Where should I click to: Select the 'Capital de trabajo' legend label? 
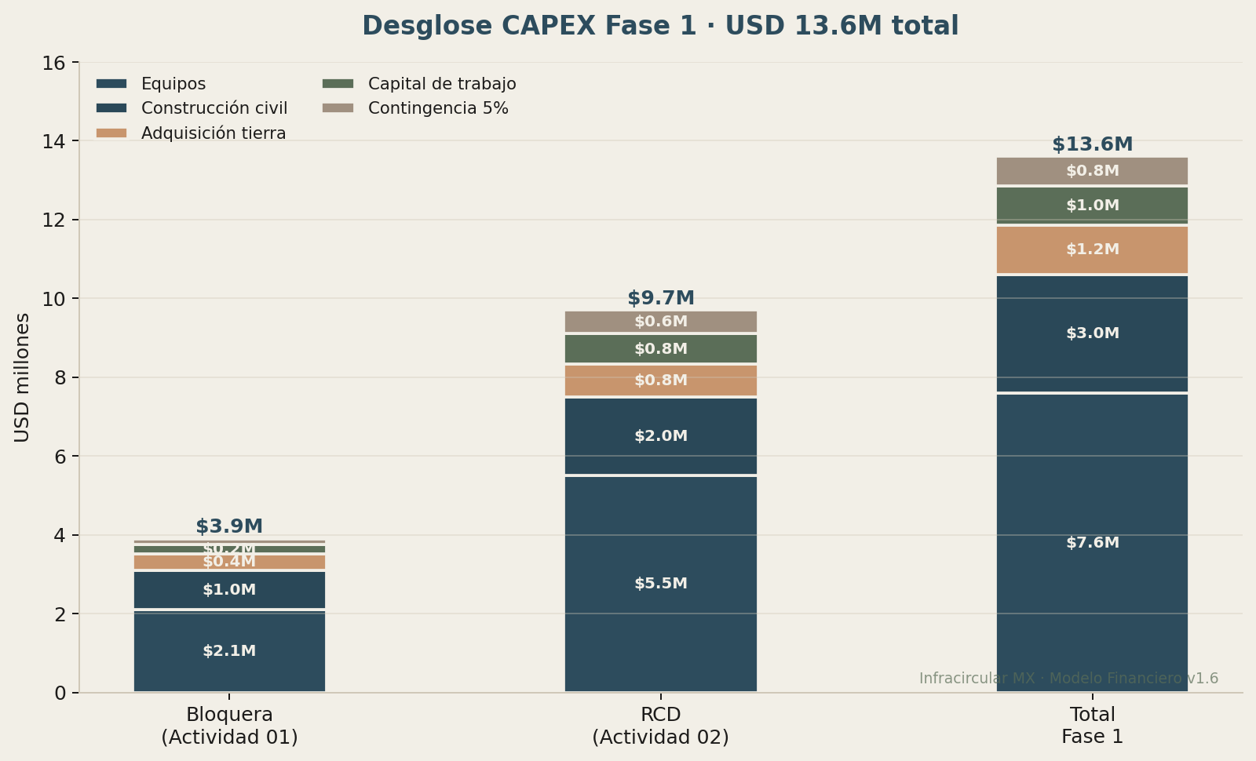pyautogui.click(x=442, y=84)
